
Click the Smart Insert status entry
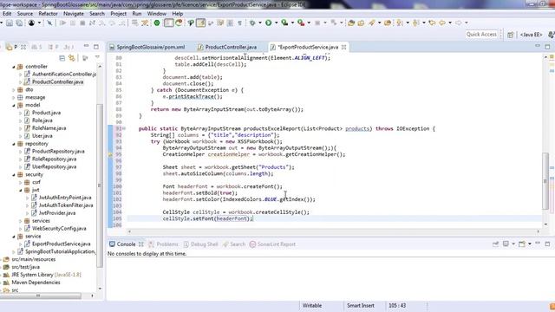click(x=361, y=306)
